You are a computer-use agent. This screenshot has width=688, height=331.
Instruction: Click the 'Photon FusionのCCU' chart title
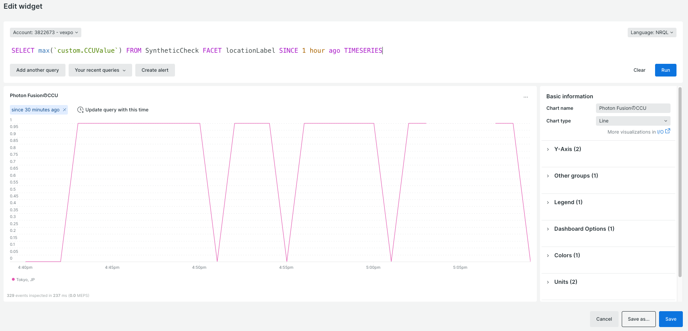point(34,96)
